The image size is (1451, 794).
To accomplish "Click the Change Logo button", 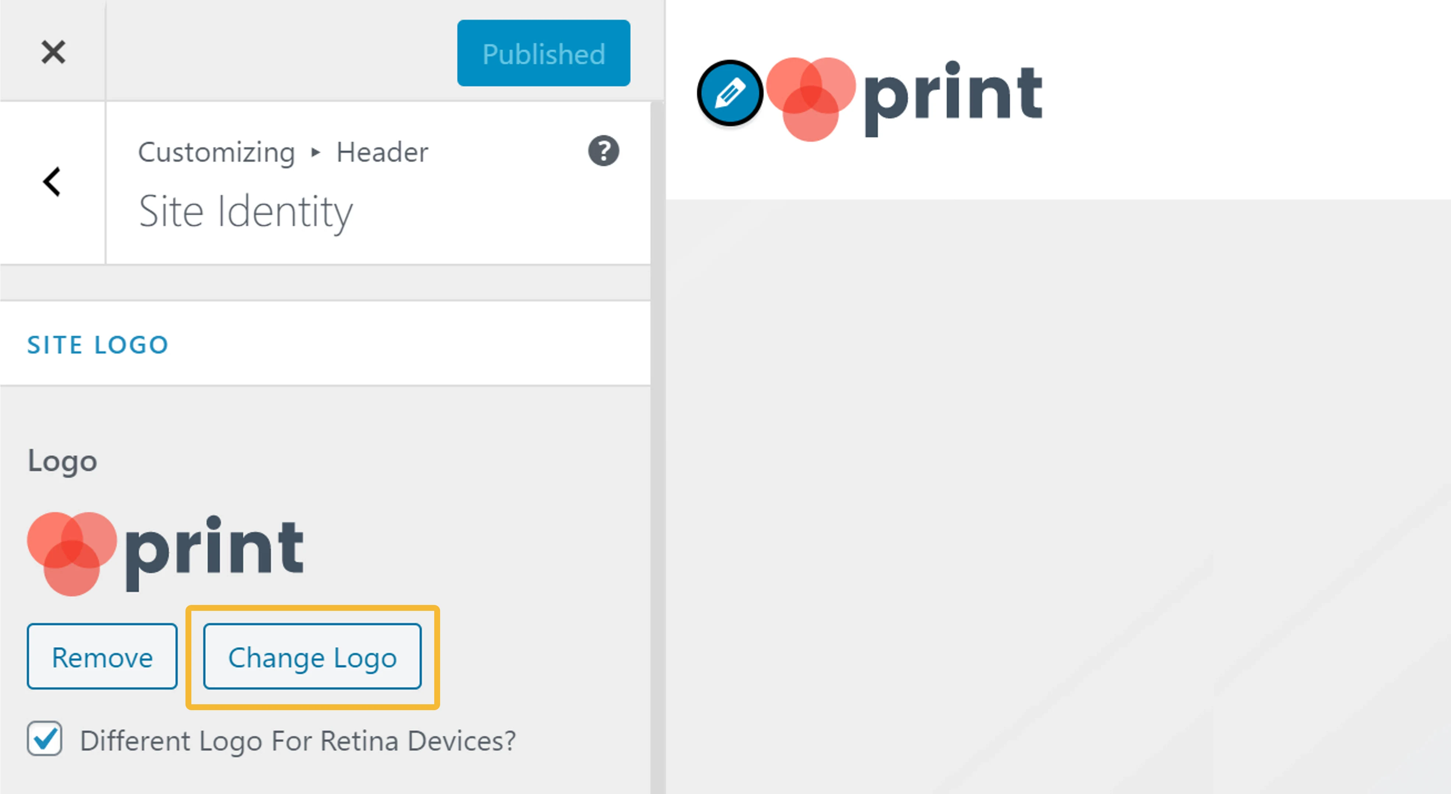I will tap(312, 656).
